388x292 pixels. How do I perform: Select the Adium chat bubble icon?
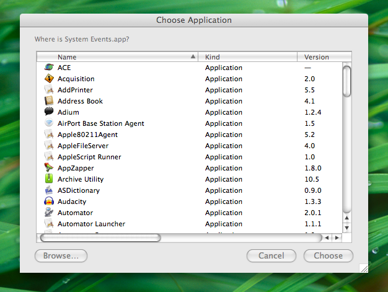(49, 112)
